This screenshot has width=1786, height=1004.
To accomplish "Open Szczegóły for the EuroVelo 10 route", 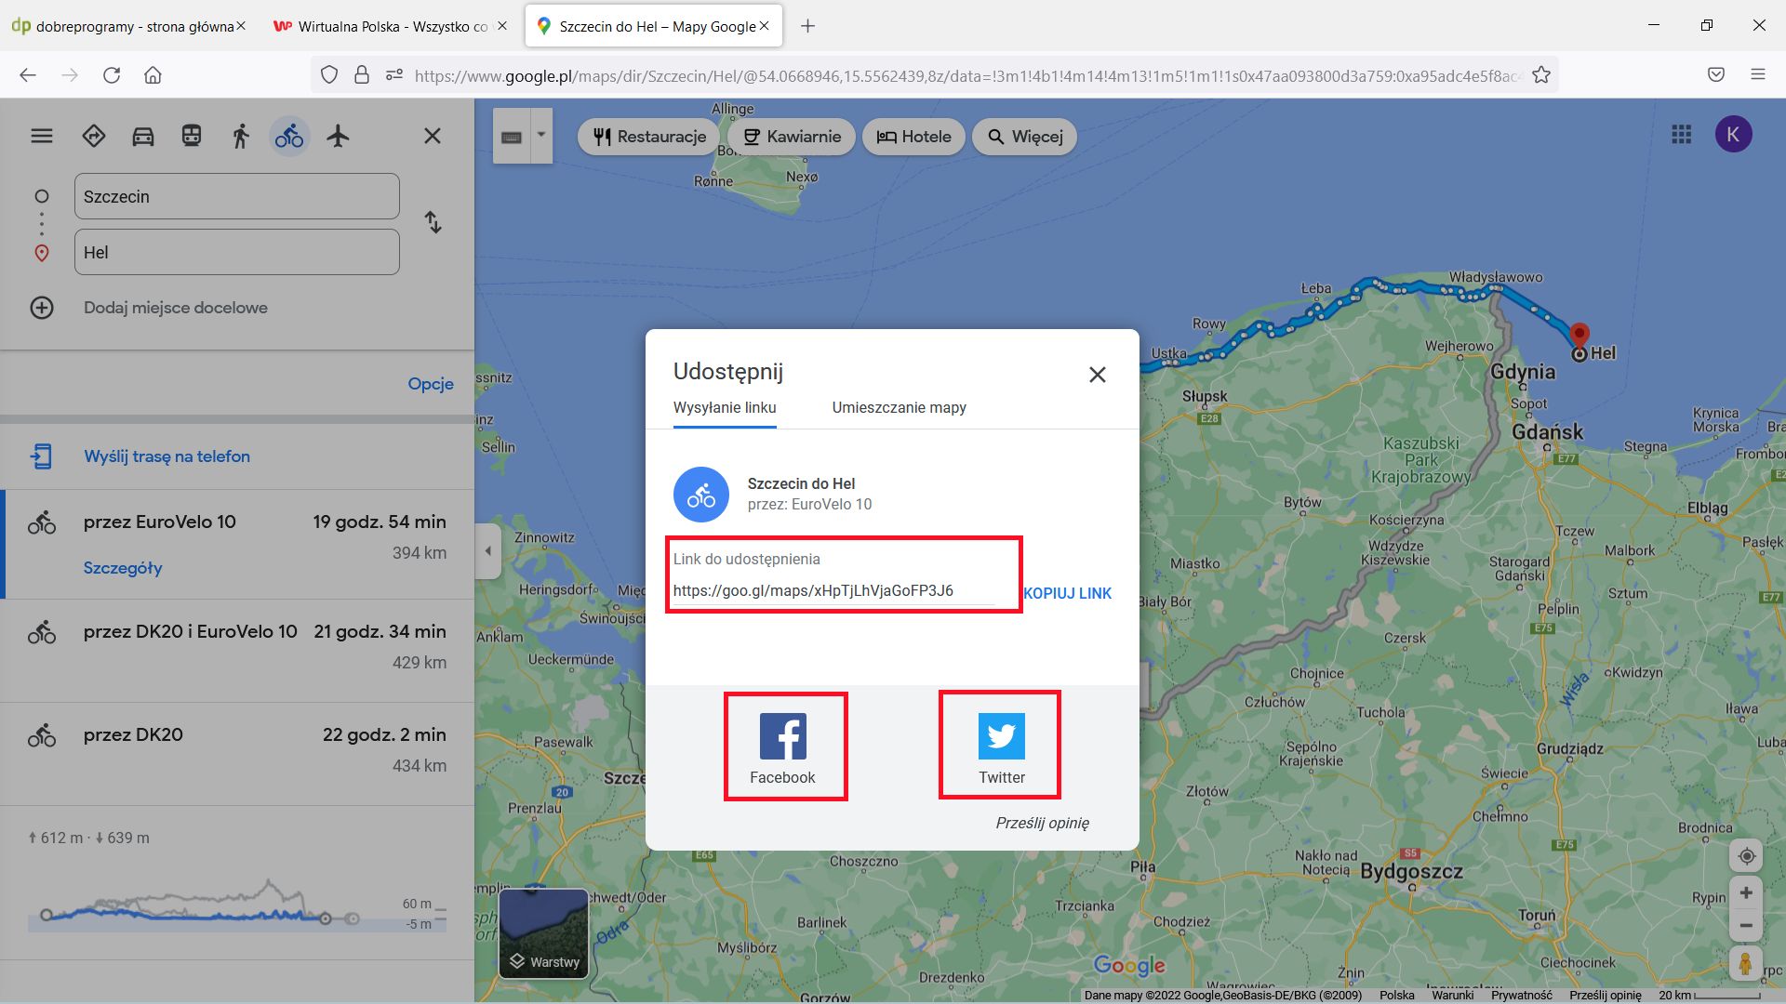I will [x=123, y=567].
